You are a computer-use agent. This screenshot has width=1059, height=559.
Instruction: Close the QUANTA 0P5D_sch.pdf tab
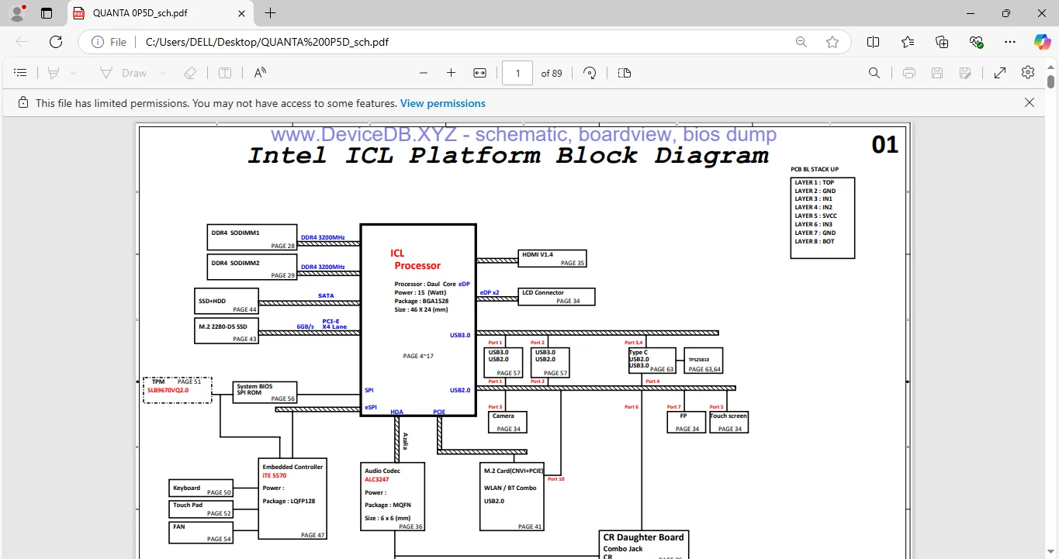click(242, 13)
